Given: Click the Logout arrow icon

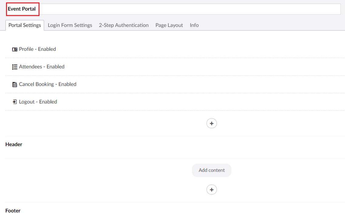Looking at the screenshot, I should point(15,102).
